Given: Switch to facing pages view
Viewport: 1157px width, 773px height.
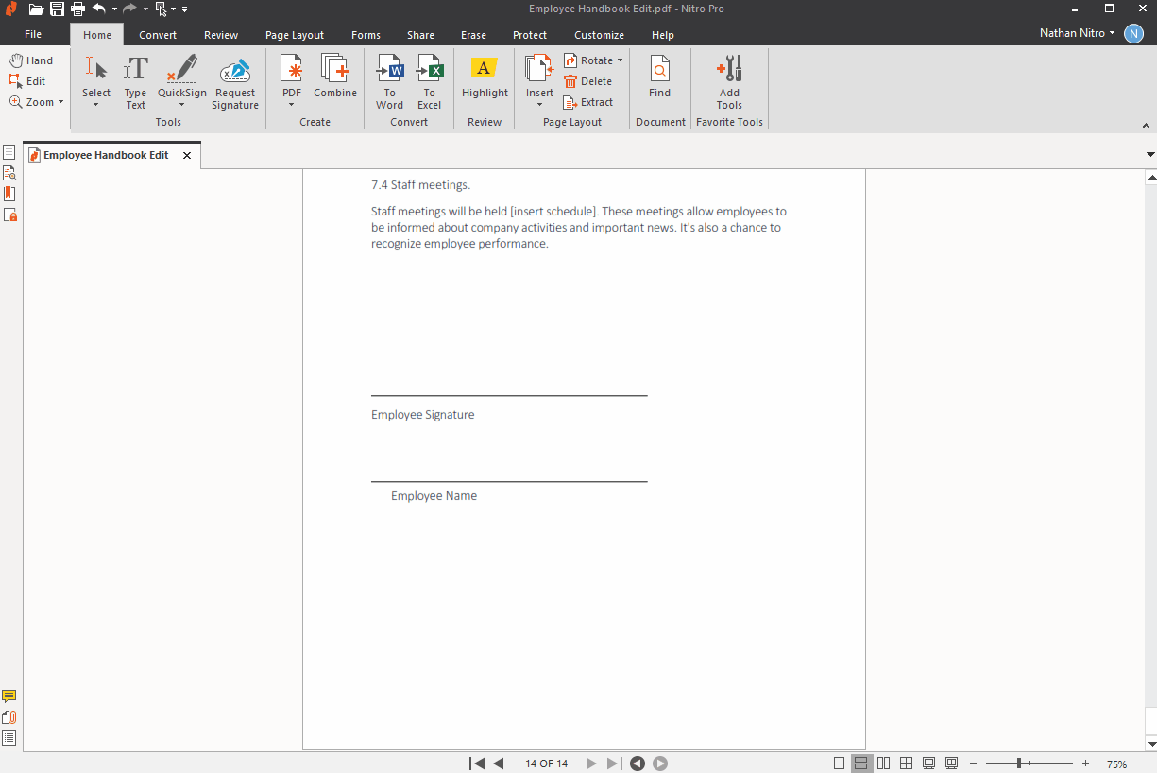Looking at the screenshot, I should coord(884,764).
